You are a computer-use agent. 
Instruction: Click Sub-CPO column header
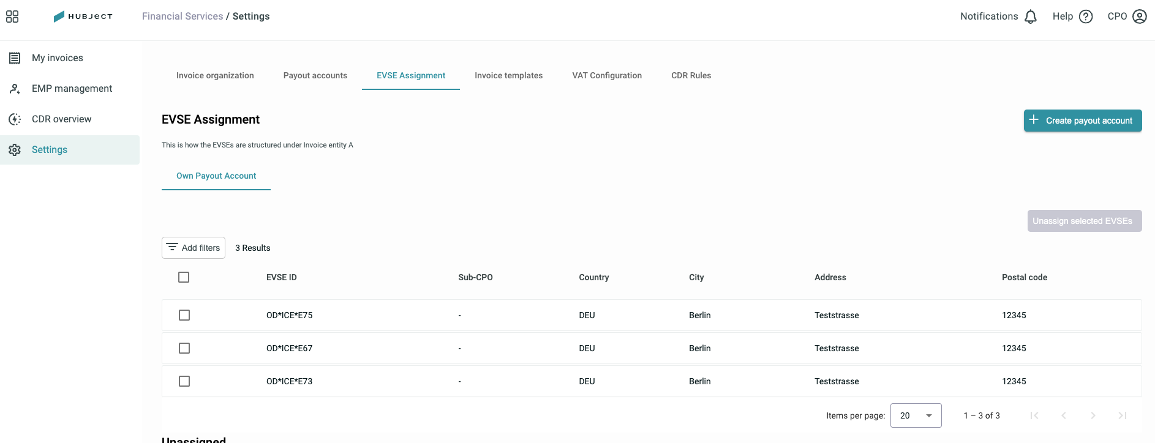coord(475,277)
